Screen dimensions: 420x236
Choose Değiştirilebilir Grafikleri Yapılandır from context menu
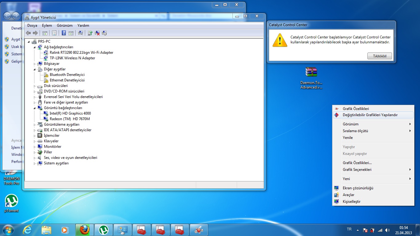coord(373,115)
